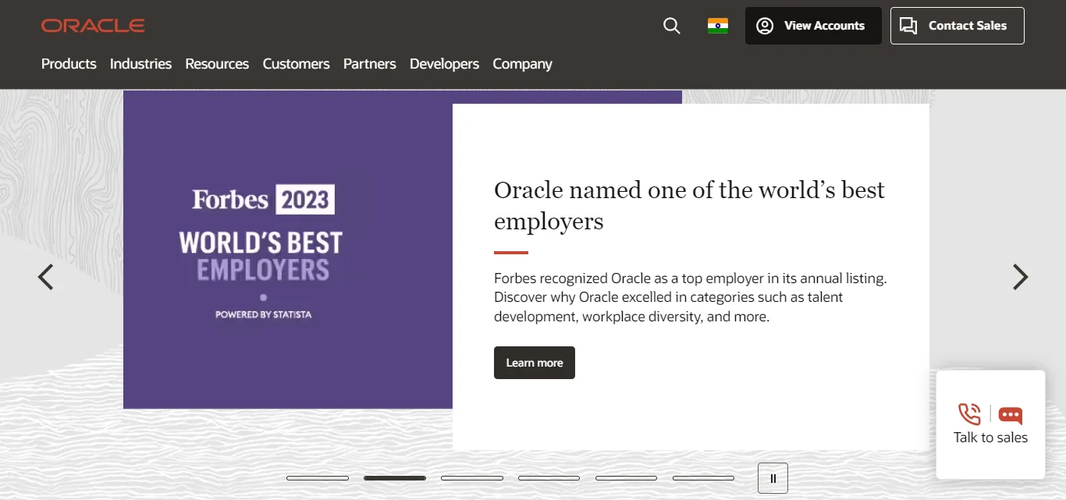1066x500 pixels.
Task: Select the fourth carousel slide indicator
Action: pos(549,478)
